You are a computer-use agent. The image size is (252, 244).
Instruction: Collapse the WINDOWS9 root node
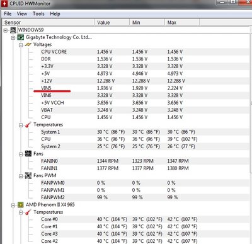tap(6, 31)
